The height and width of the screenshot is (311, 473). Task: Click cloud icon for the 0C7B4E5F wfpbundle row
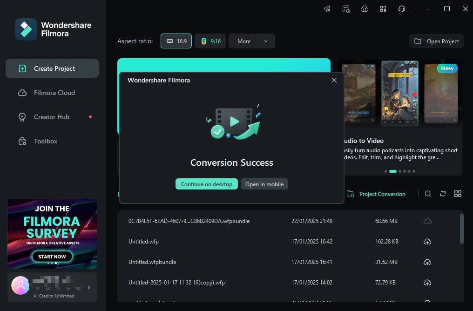[427, 222]
